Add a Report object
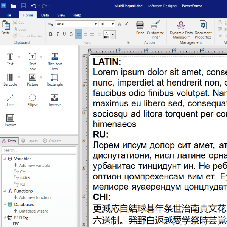227x227 pixels. (x=10, y=121)
